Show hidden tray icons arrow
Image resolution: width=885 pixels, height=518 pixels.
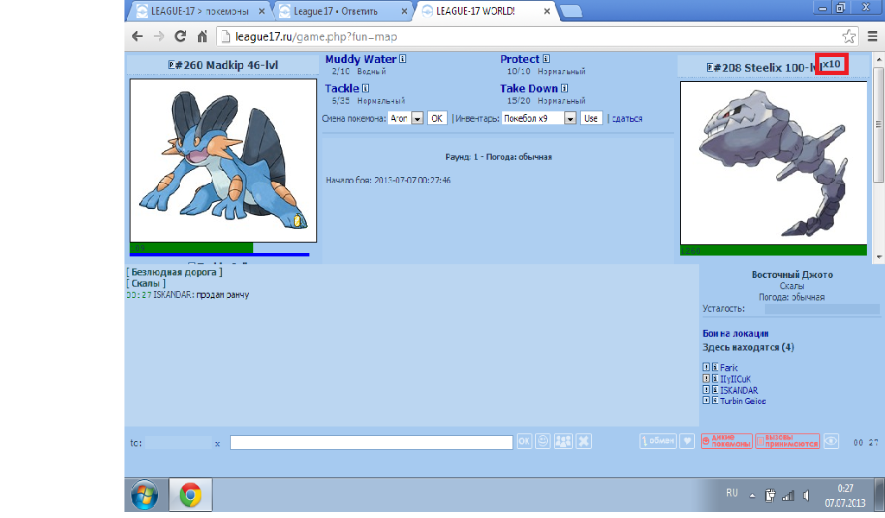[x=753, y=496]
